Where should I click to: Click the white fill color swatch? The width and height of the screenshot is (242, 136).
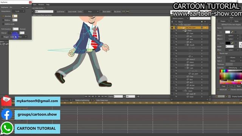coord(228,32)
